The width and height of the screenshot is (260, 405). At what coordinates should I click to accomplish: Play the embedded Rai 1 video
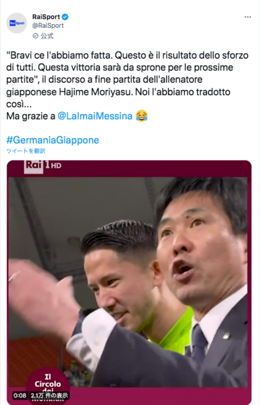tap(129, 283)
